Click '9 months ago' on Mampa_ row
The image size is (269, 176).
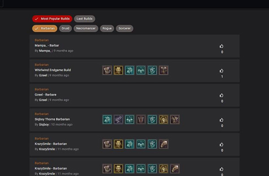pos(64,51)
